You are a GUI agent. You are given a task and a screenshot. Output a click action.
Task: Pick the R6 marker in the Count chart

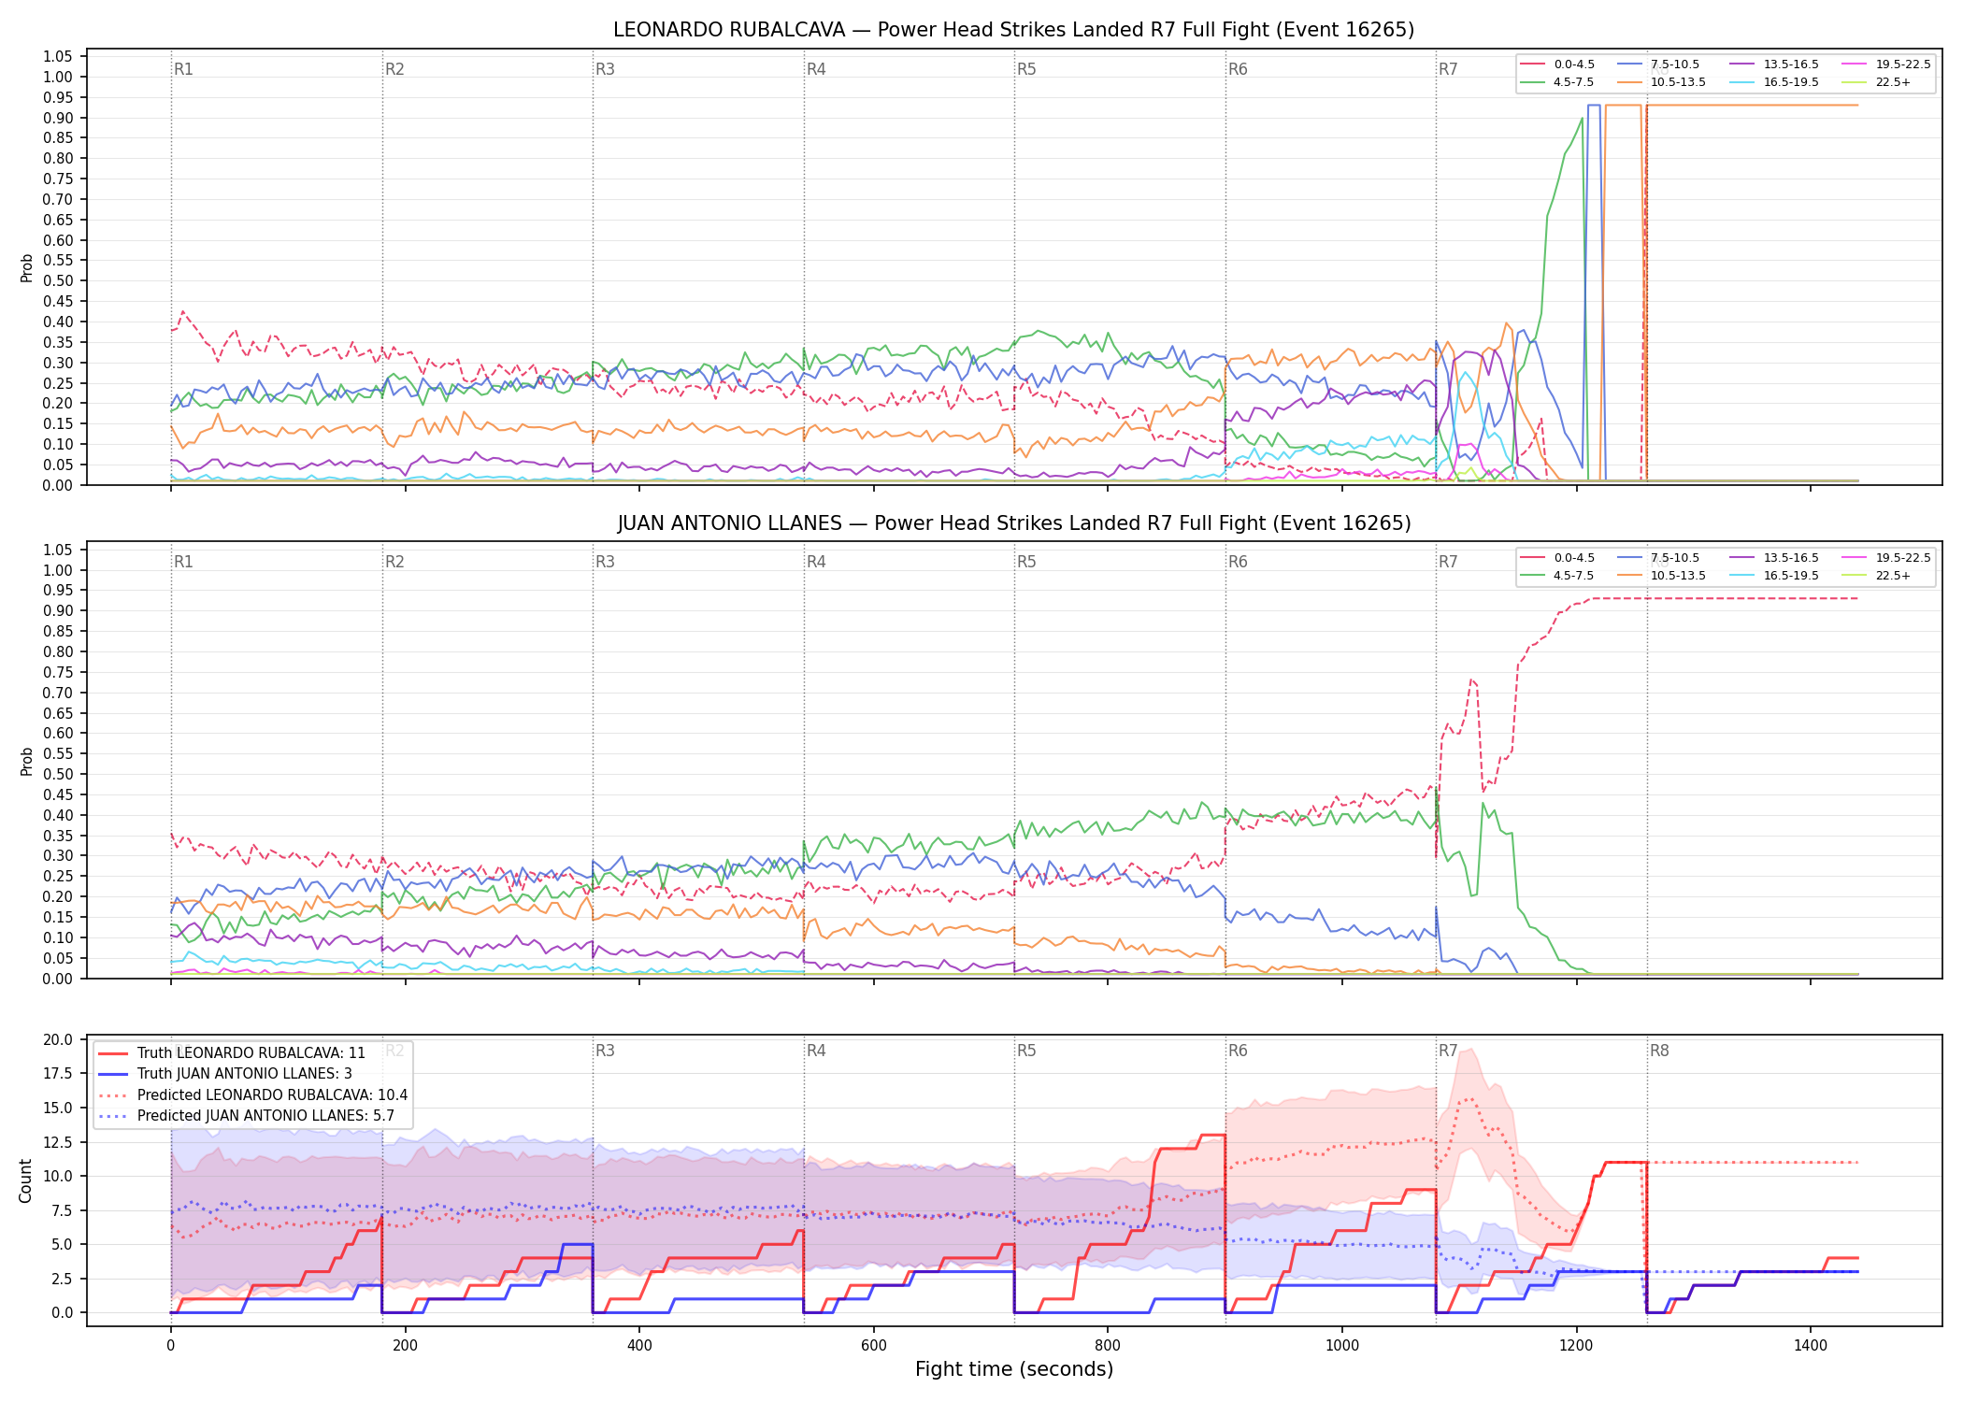pos(1238,1051)
